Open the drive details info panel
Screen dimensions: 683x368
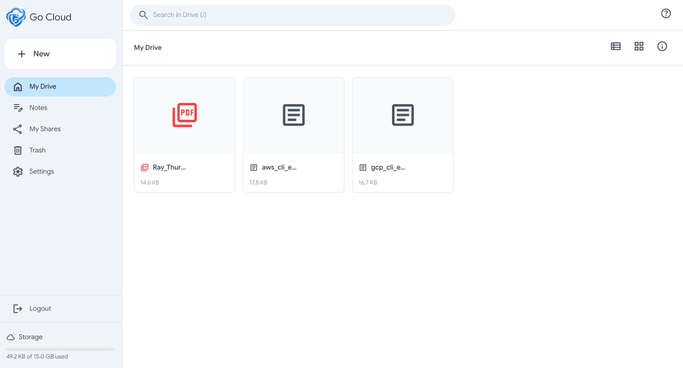(662, 46)
